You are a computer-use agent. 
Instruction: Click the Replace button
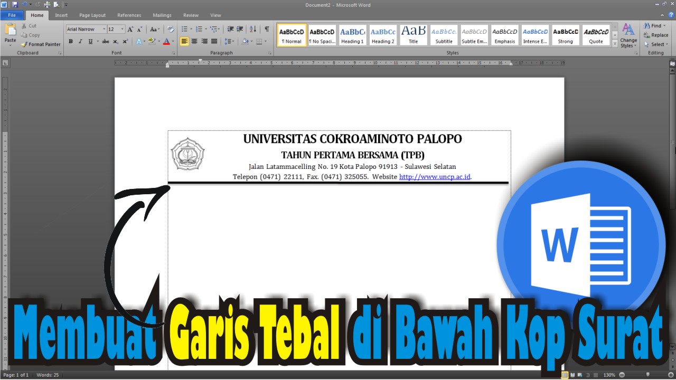[x=656, y=35]
